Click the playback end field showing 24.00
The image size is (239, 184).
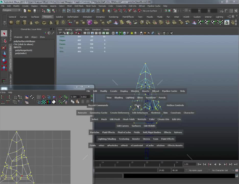pyautogui.click(x=164, y=170)
